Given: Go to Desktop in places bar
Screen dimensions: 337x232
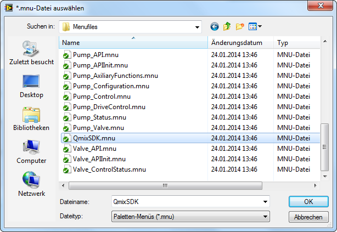Looking at the screenshot, I should [31, 86].
